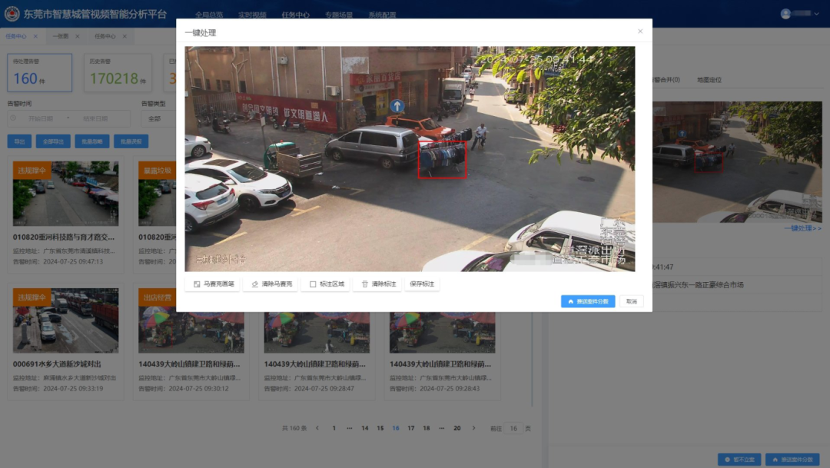Go to page 1
Image resolution: width=830 pixels, height=468 pixels.
[334, 428]
